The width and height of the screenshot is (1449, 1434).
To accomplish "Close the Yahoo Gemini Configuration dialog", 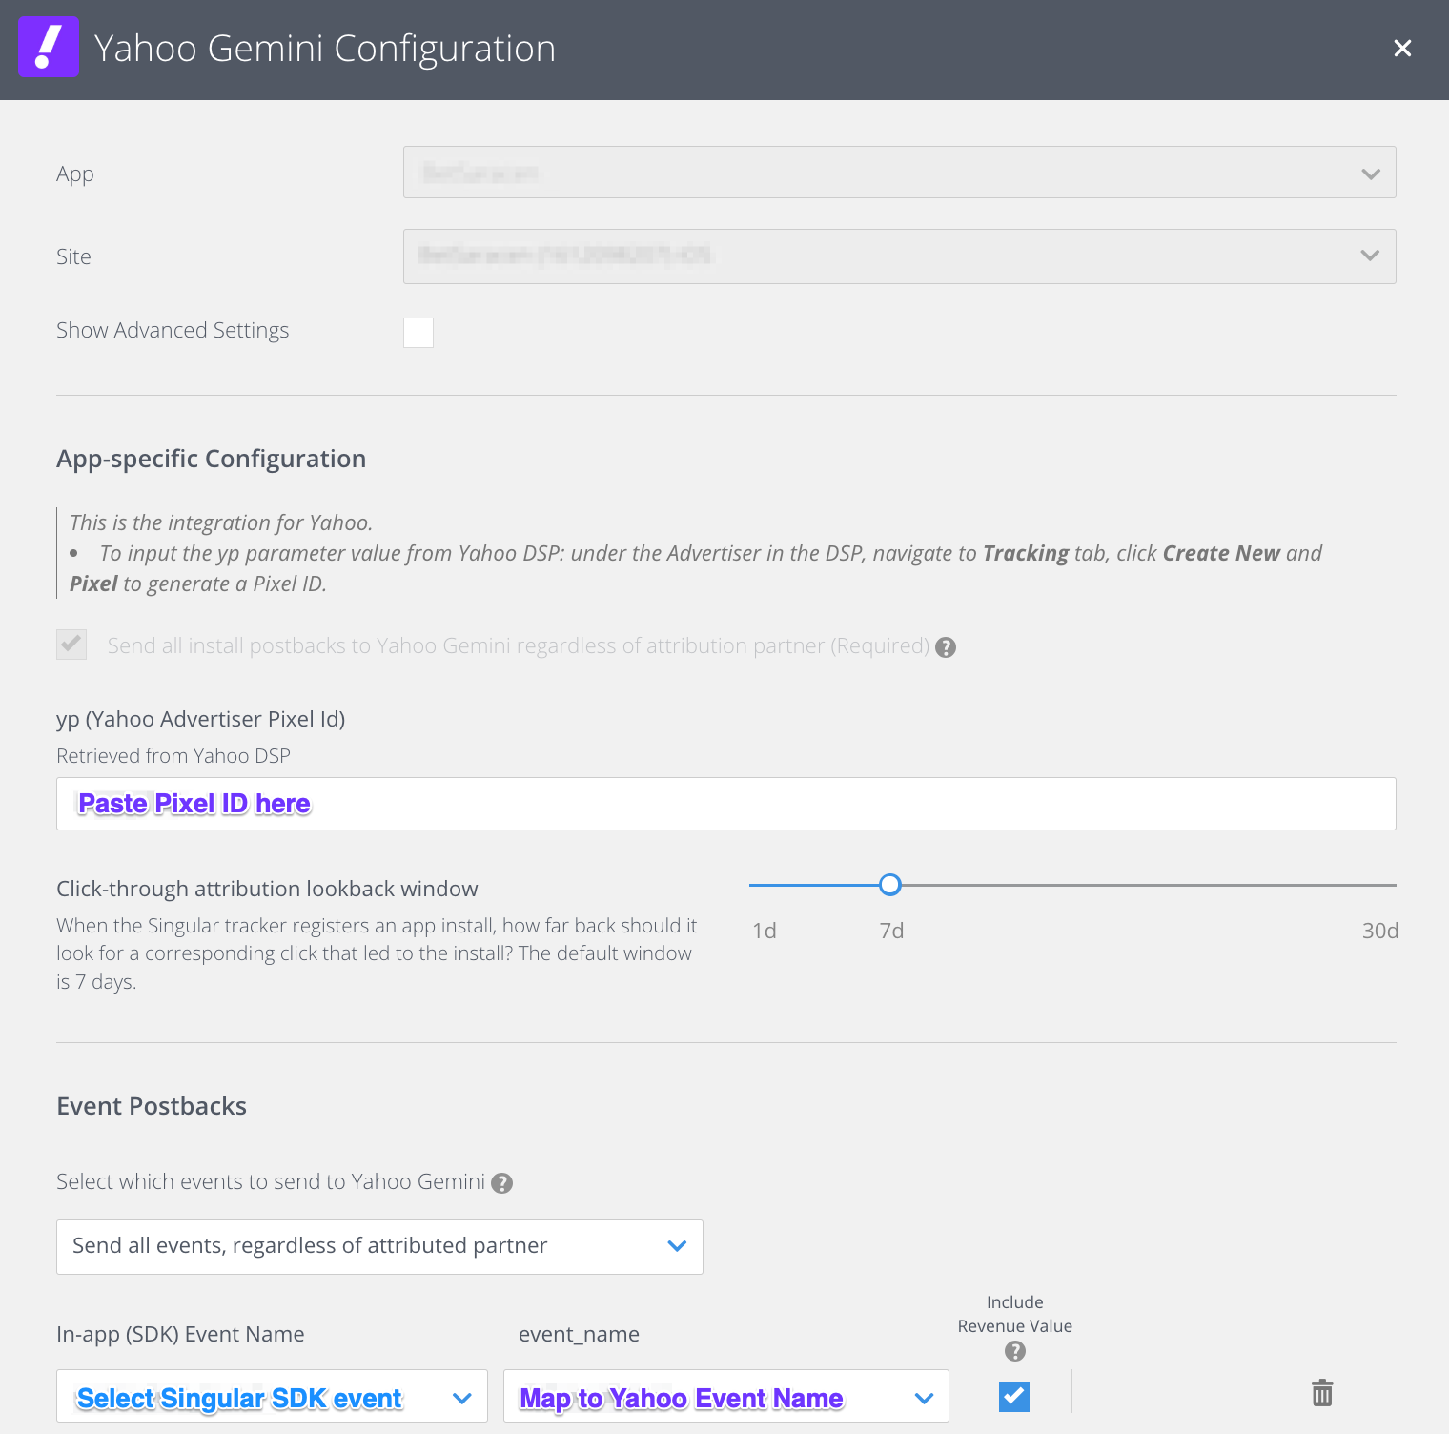I will pos(1402,48).
